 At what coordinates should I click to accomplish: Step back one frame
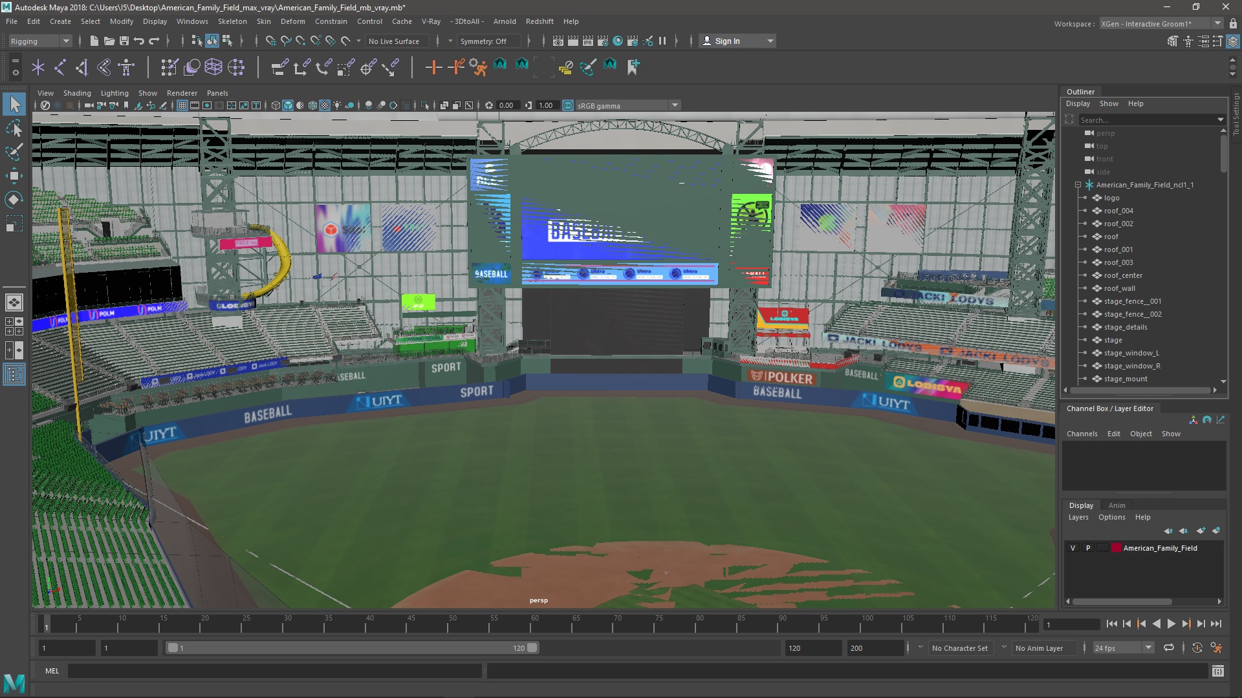1126,624
